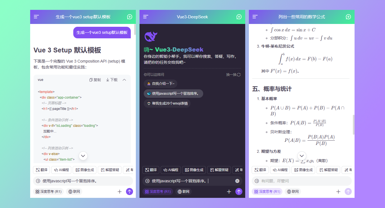Choose 解题答疑 tool in the right math panel

point(328,170)
